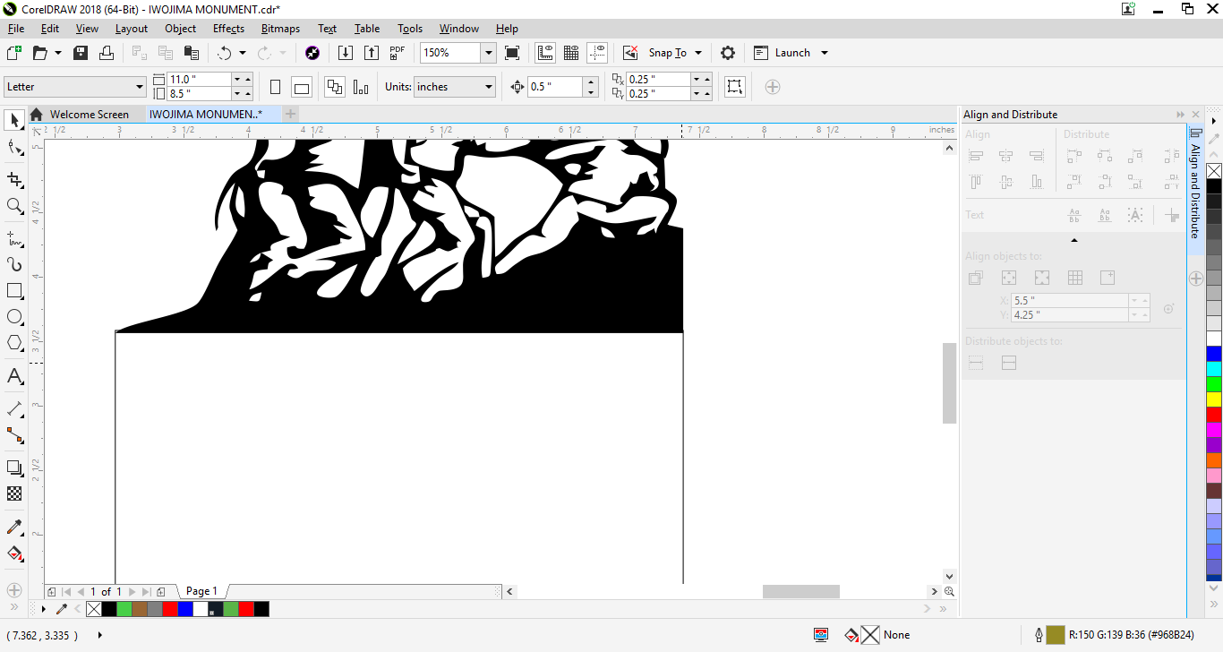Select the Parallel Dimension tool

(15, 408)
